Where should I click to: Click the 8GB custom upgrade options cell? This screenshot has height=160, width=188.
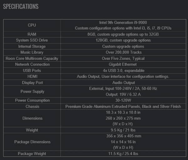(123, 34)
